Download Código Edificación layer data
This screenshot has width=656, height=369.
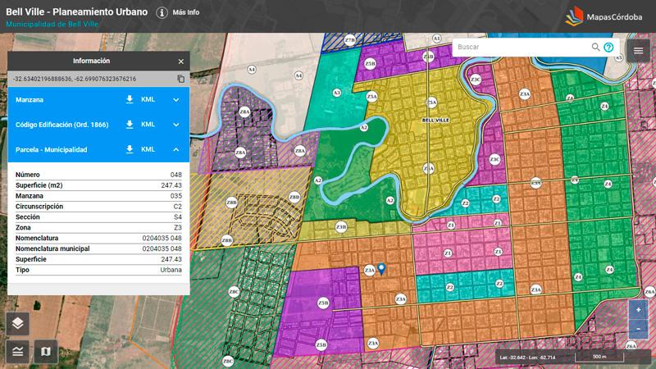click(x=129, y=125)
